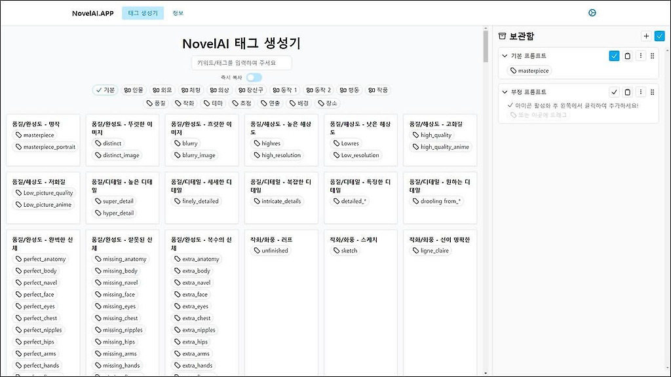Uncheck the active checkbox of 기본 프롬프트

click(x=614, y=56)
